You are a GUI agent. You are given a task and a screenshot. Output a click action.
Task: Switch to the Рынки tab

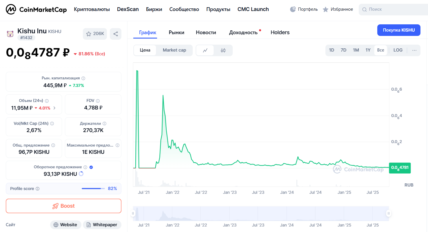(x=176, y=32)
